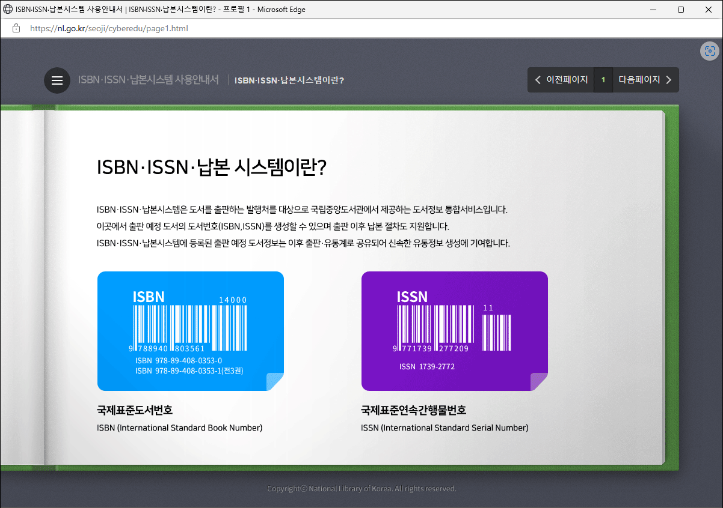The image size is (723, 508).
Task: Click the purple ISSN barcode card
Action: (455, 331)
